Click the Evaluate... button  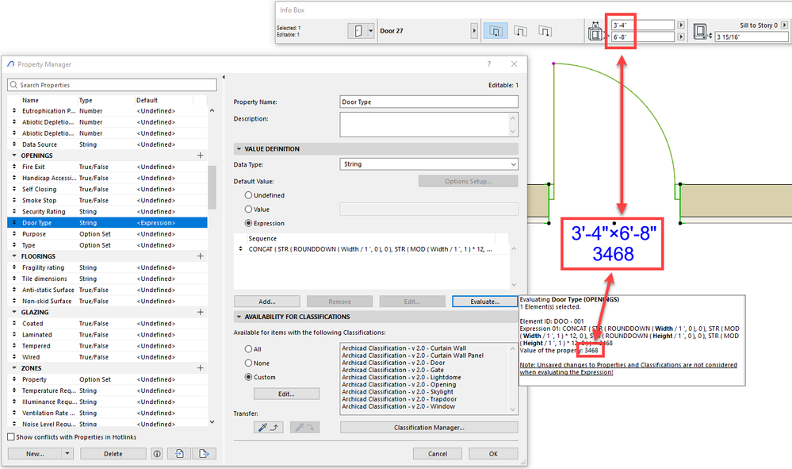485,302
